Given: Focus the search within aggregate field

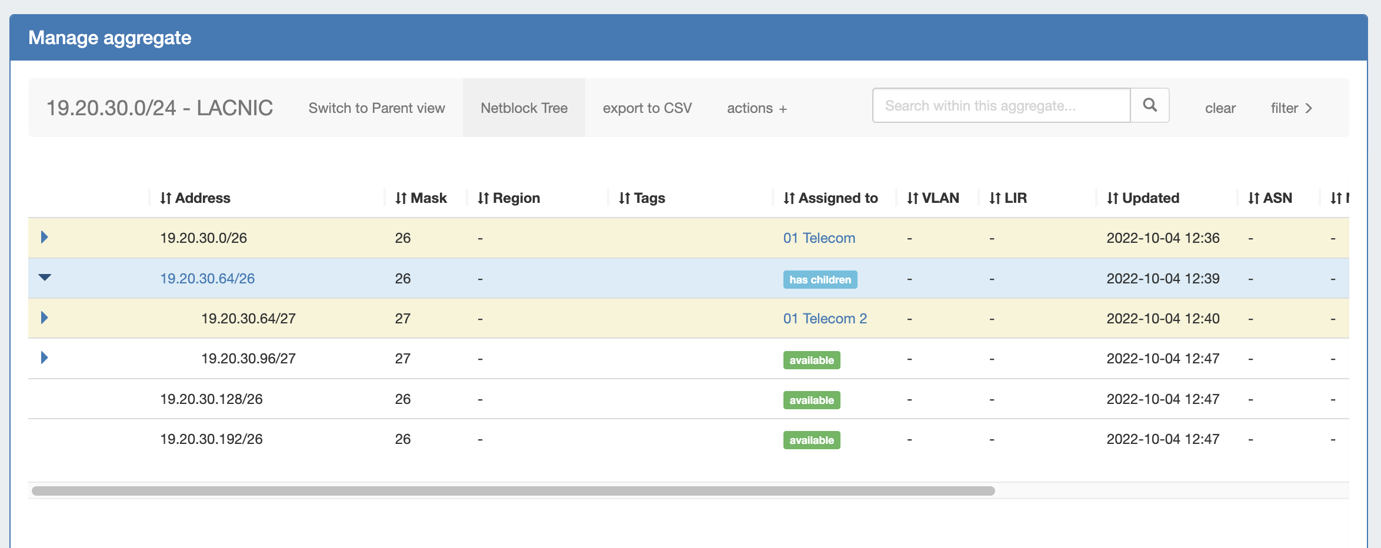Looking at the screenshot, I should click(1001, 106).
